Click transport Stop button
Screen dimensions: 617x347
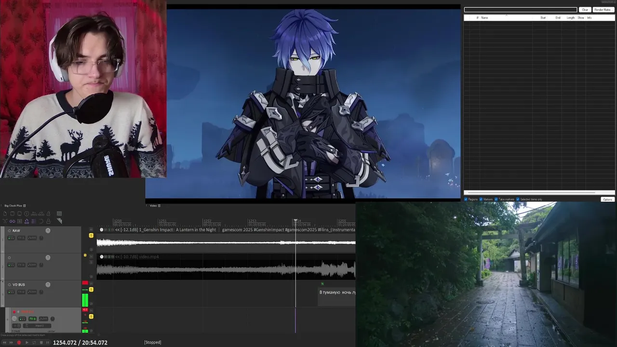(41, 343)
